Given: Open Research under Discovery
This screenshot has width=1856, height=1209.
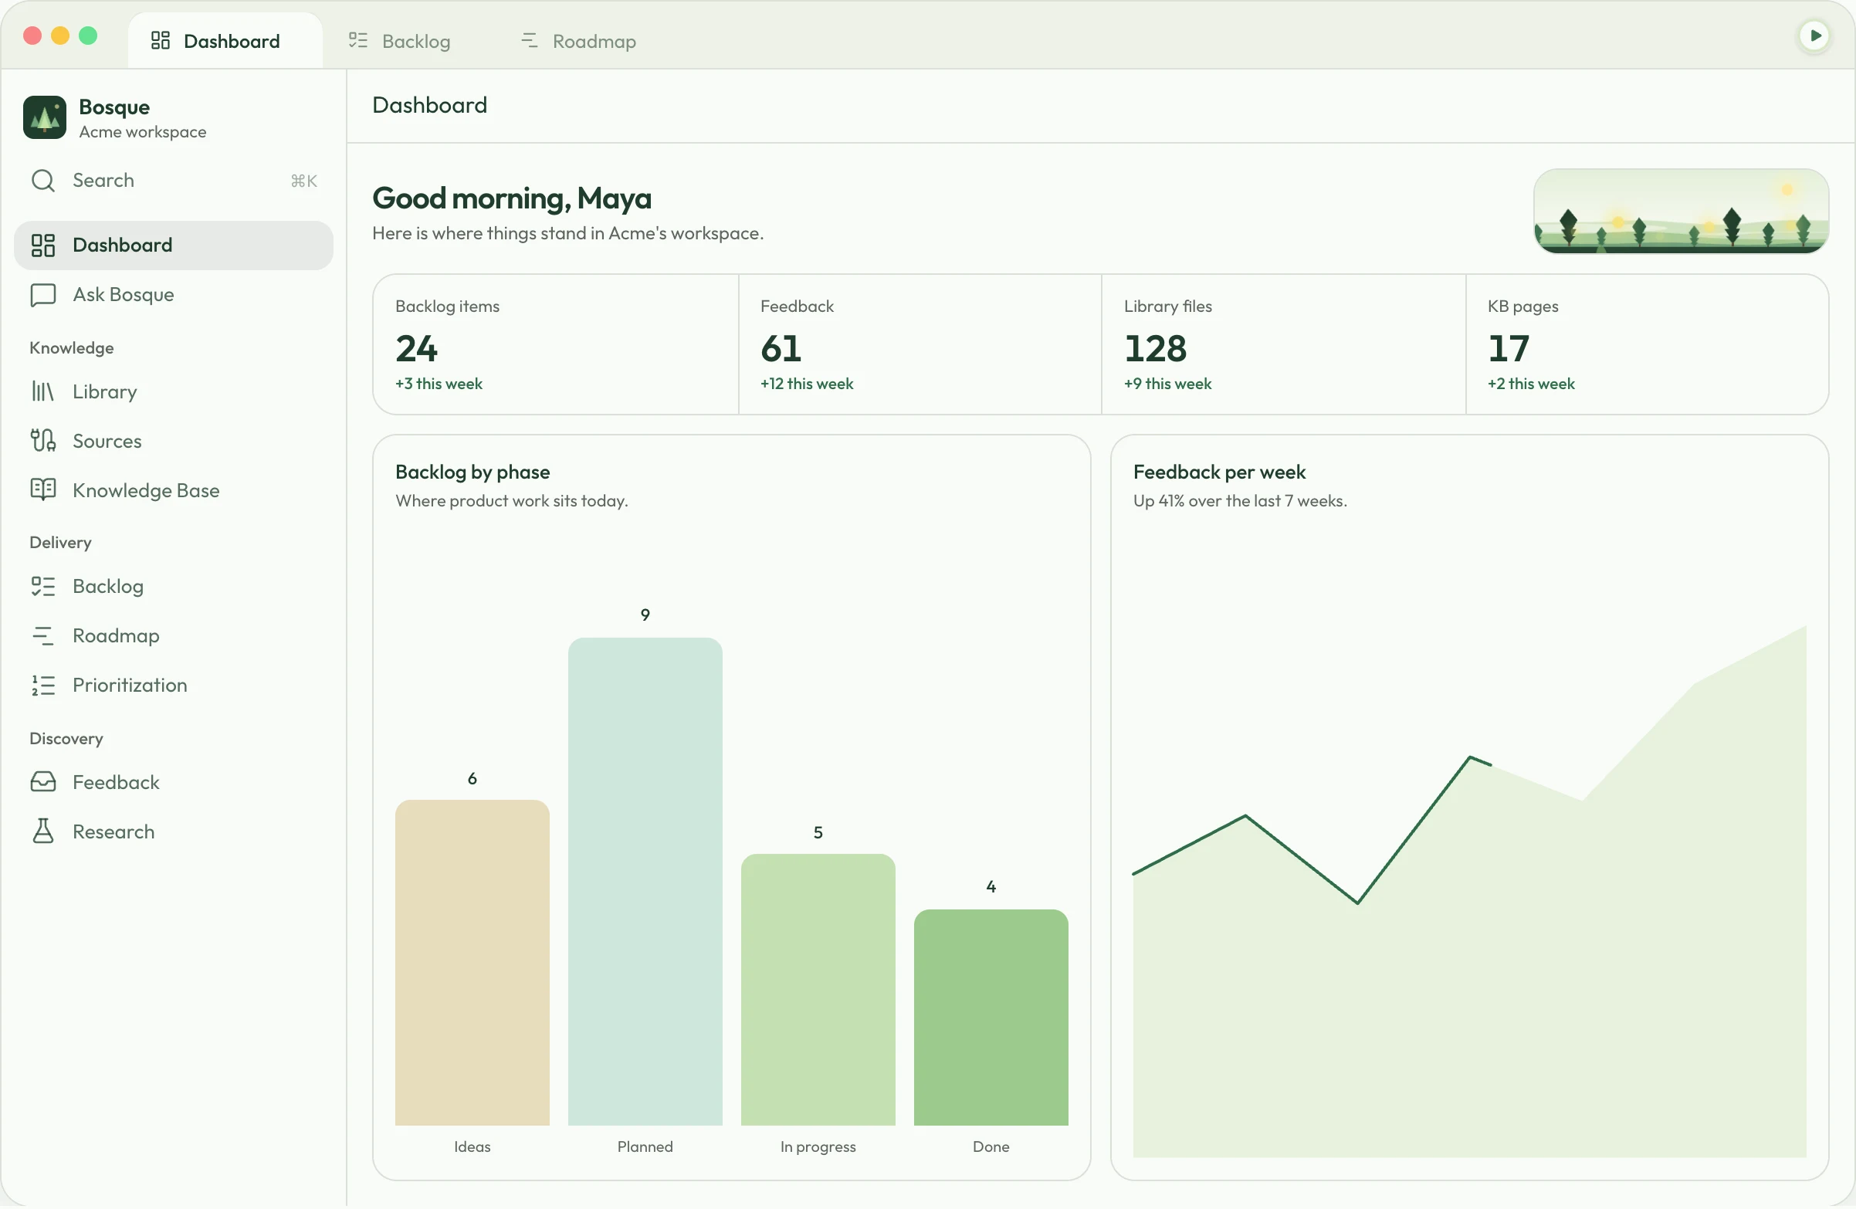Looking at the screenshot, I should point(174,832).
